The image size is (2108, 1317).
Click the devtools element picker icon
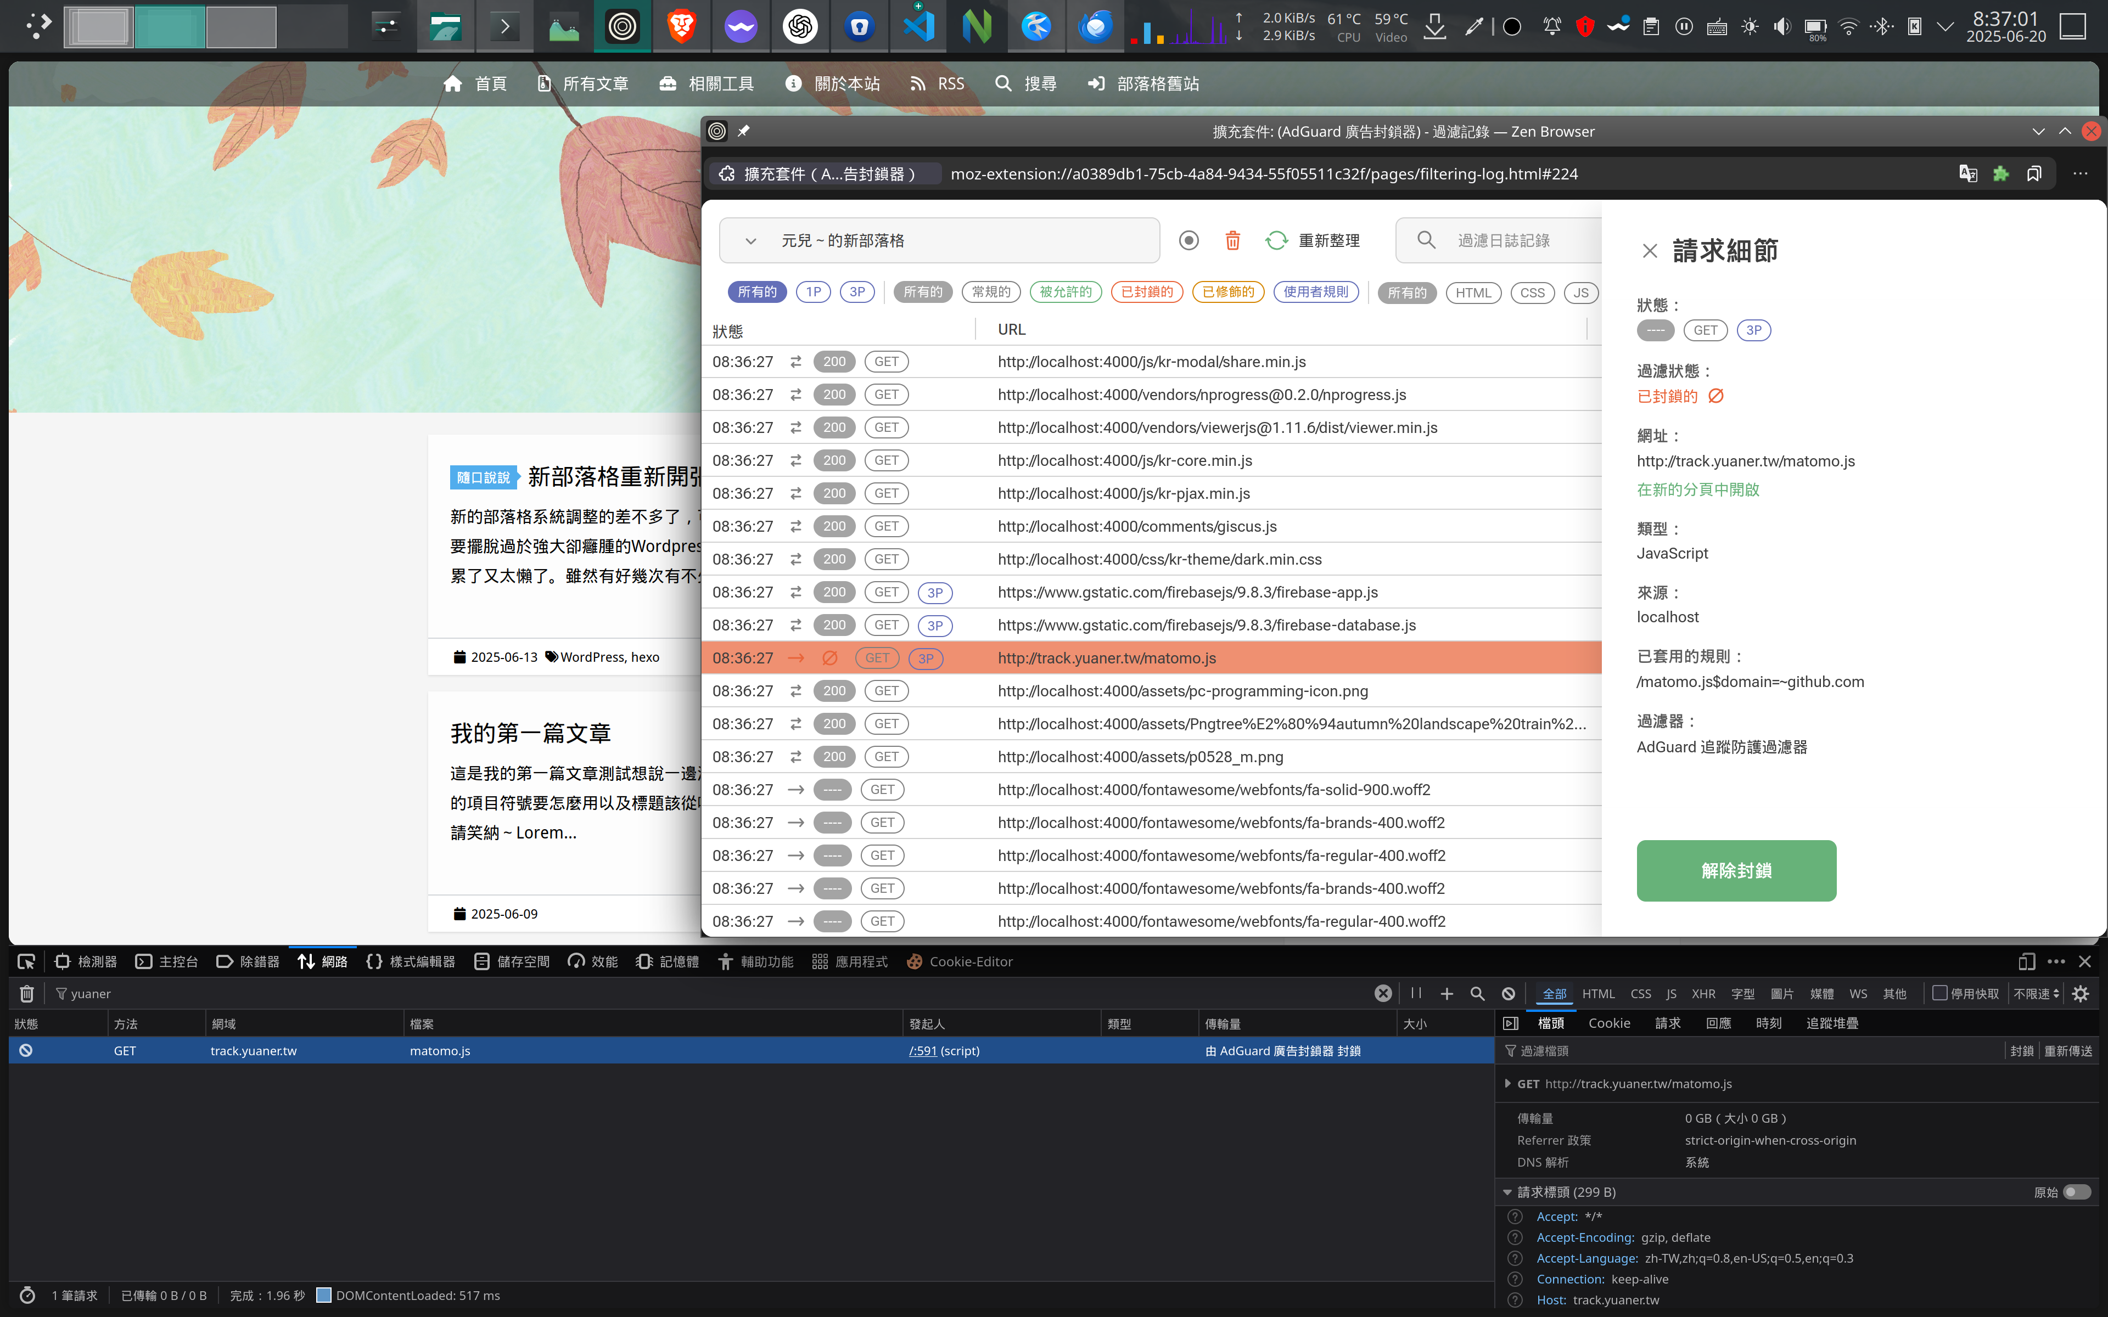pos(26,961)
